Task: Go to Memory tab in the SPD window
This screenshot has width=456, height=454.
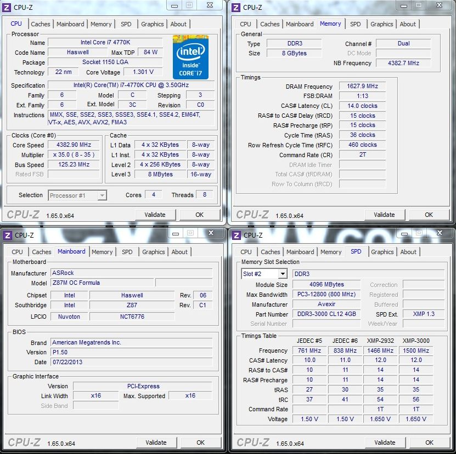Action: tap(331, 252)
